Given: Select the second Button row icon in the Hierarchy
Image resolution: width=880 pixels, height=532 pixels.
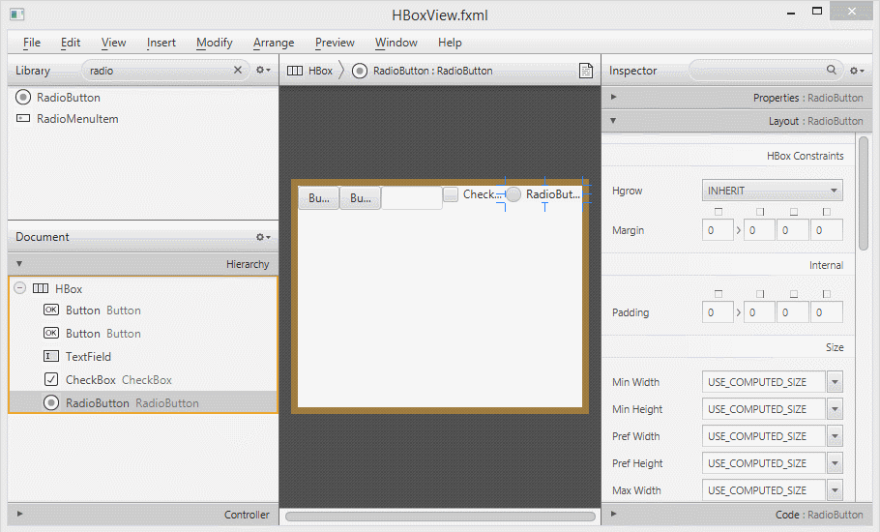Looking at the screenshot, I should pyautogui.click(x=51, y=333).
